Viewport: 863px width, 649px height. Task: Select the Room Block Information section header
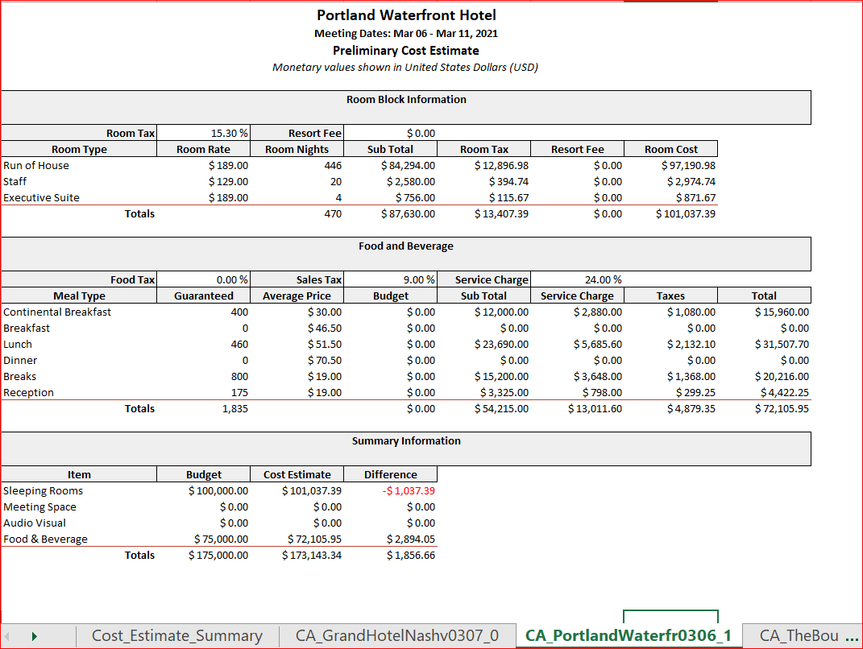406,100
